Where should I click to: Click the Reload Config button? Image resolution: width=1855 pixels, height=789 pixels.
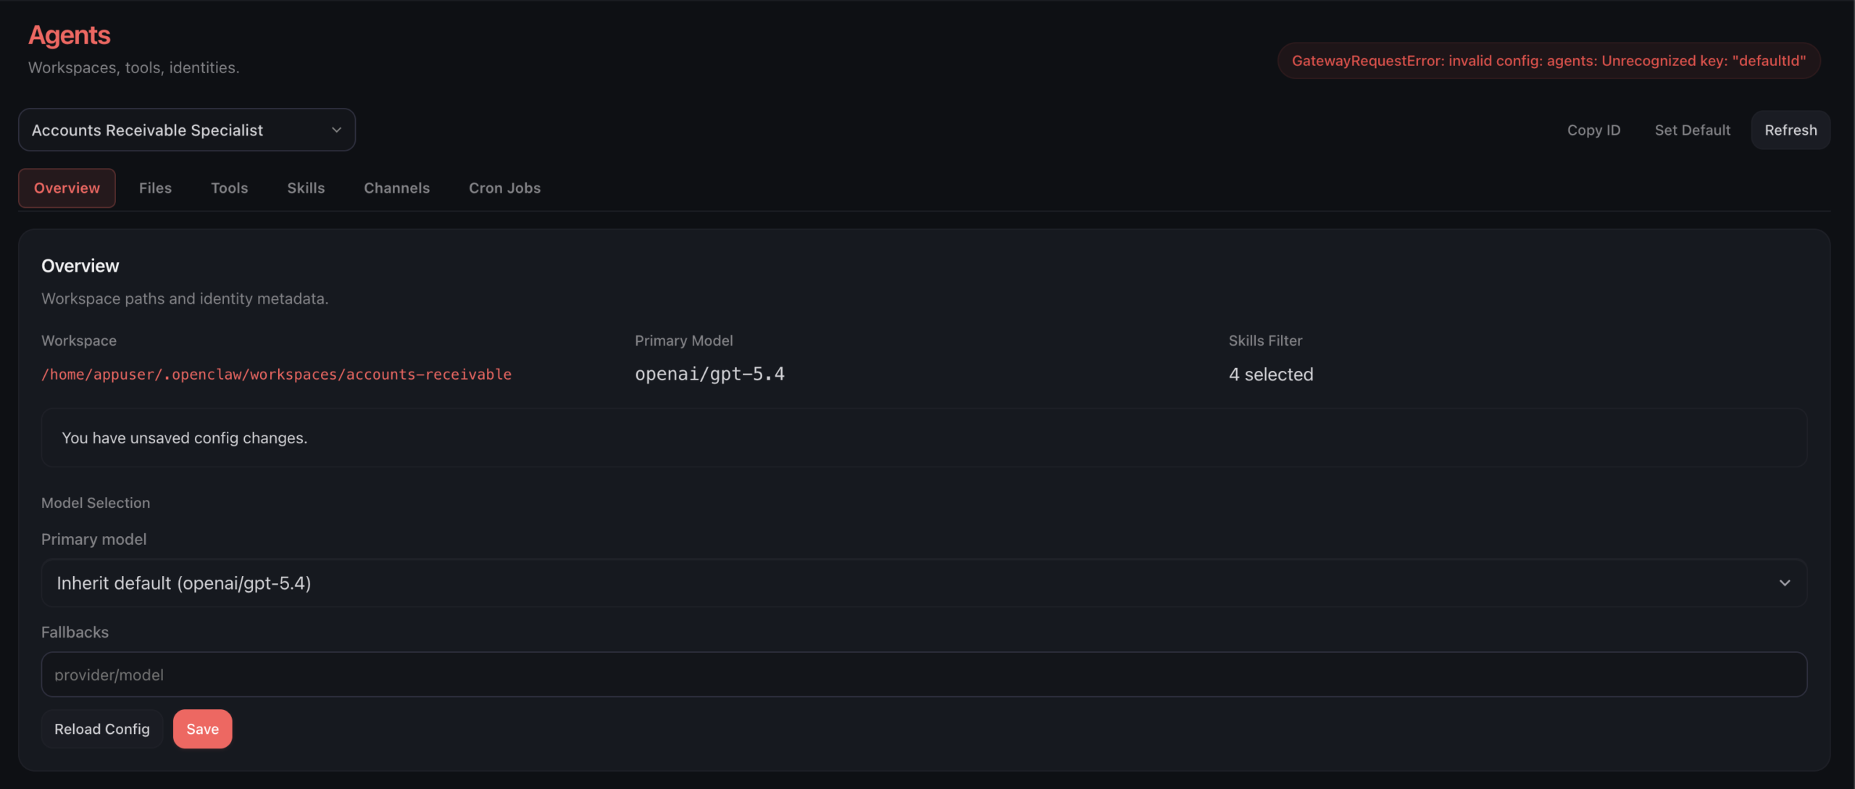pos(102,729)
